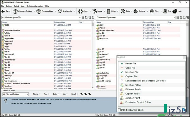Click the Compare Files scales icon
Screen dimensions: 190x117
(x=39, y=11)
